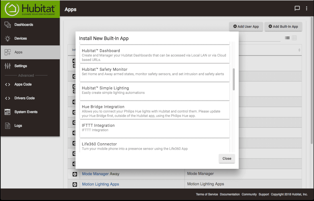Click the Add Built-In App button
The image size is (314, 201).
(x=283, y=26)
